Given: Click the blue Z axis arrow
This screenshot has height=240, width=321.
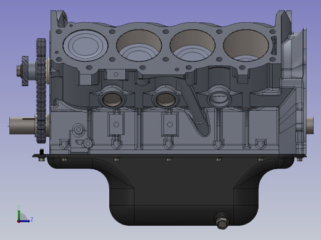Looking at the screenshot, I should (x=25, y=222).
